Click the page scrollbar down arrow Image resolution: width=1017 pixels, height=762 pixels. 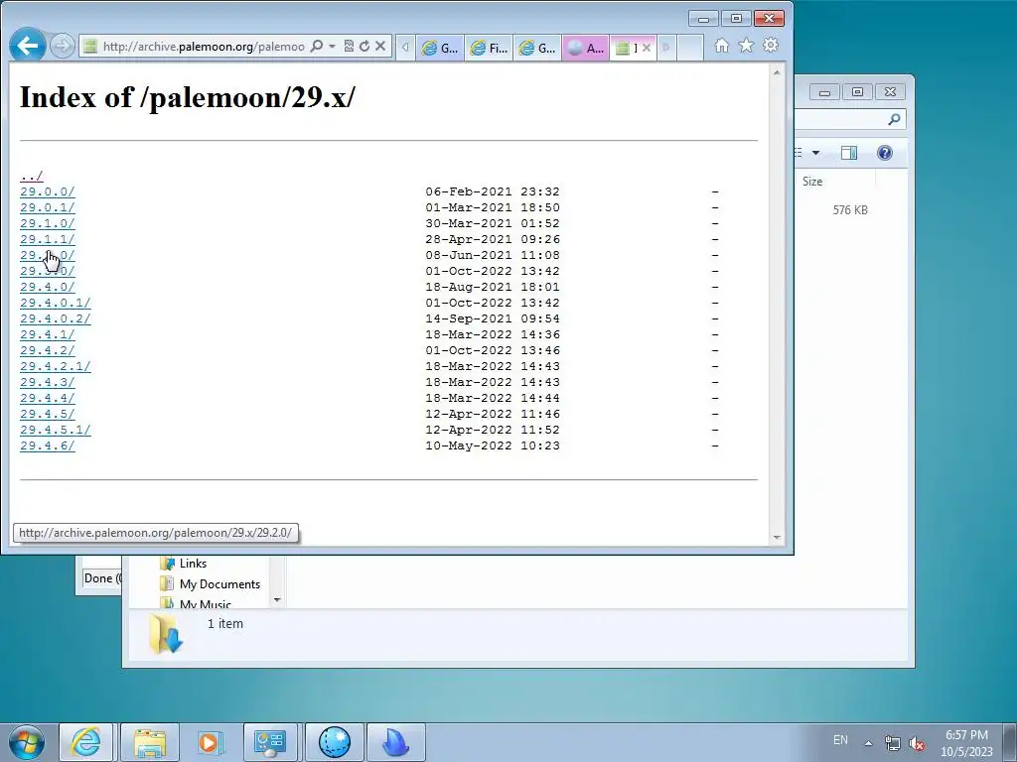(777, 537)
